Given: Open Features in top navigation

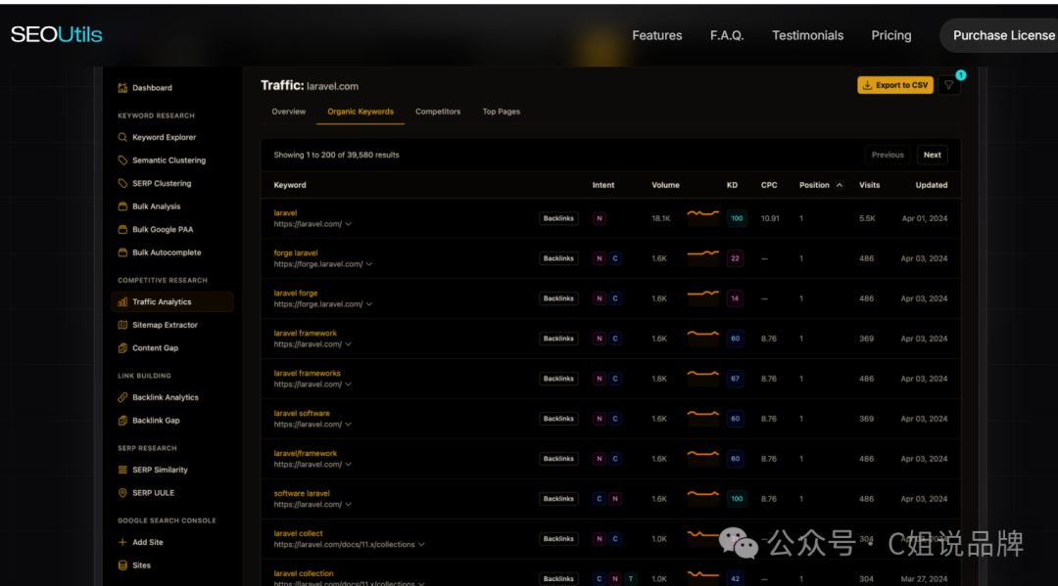Looking at the screenshot, I should coord(657,35).
